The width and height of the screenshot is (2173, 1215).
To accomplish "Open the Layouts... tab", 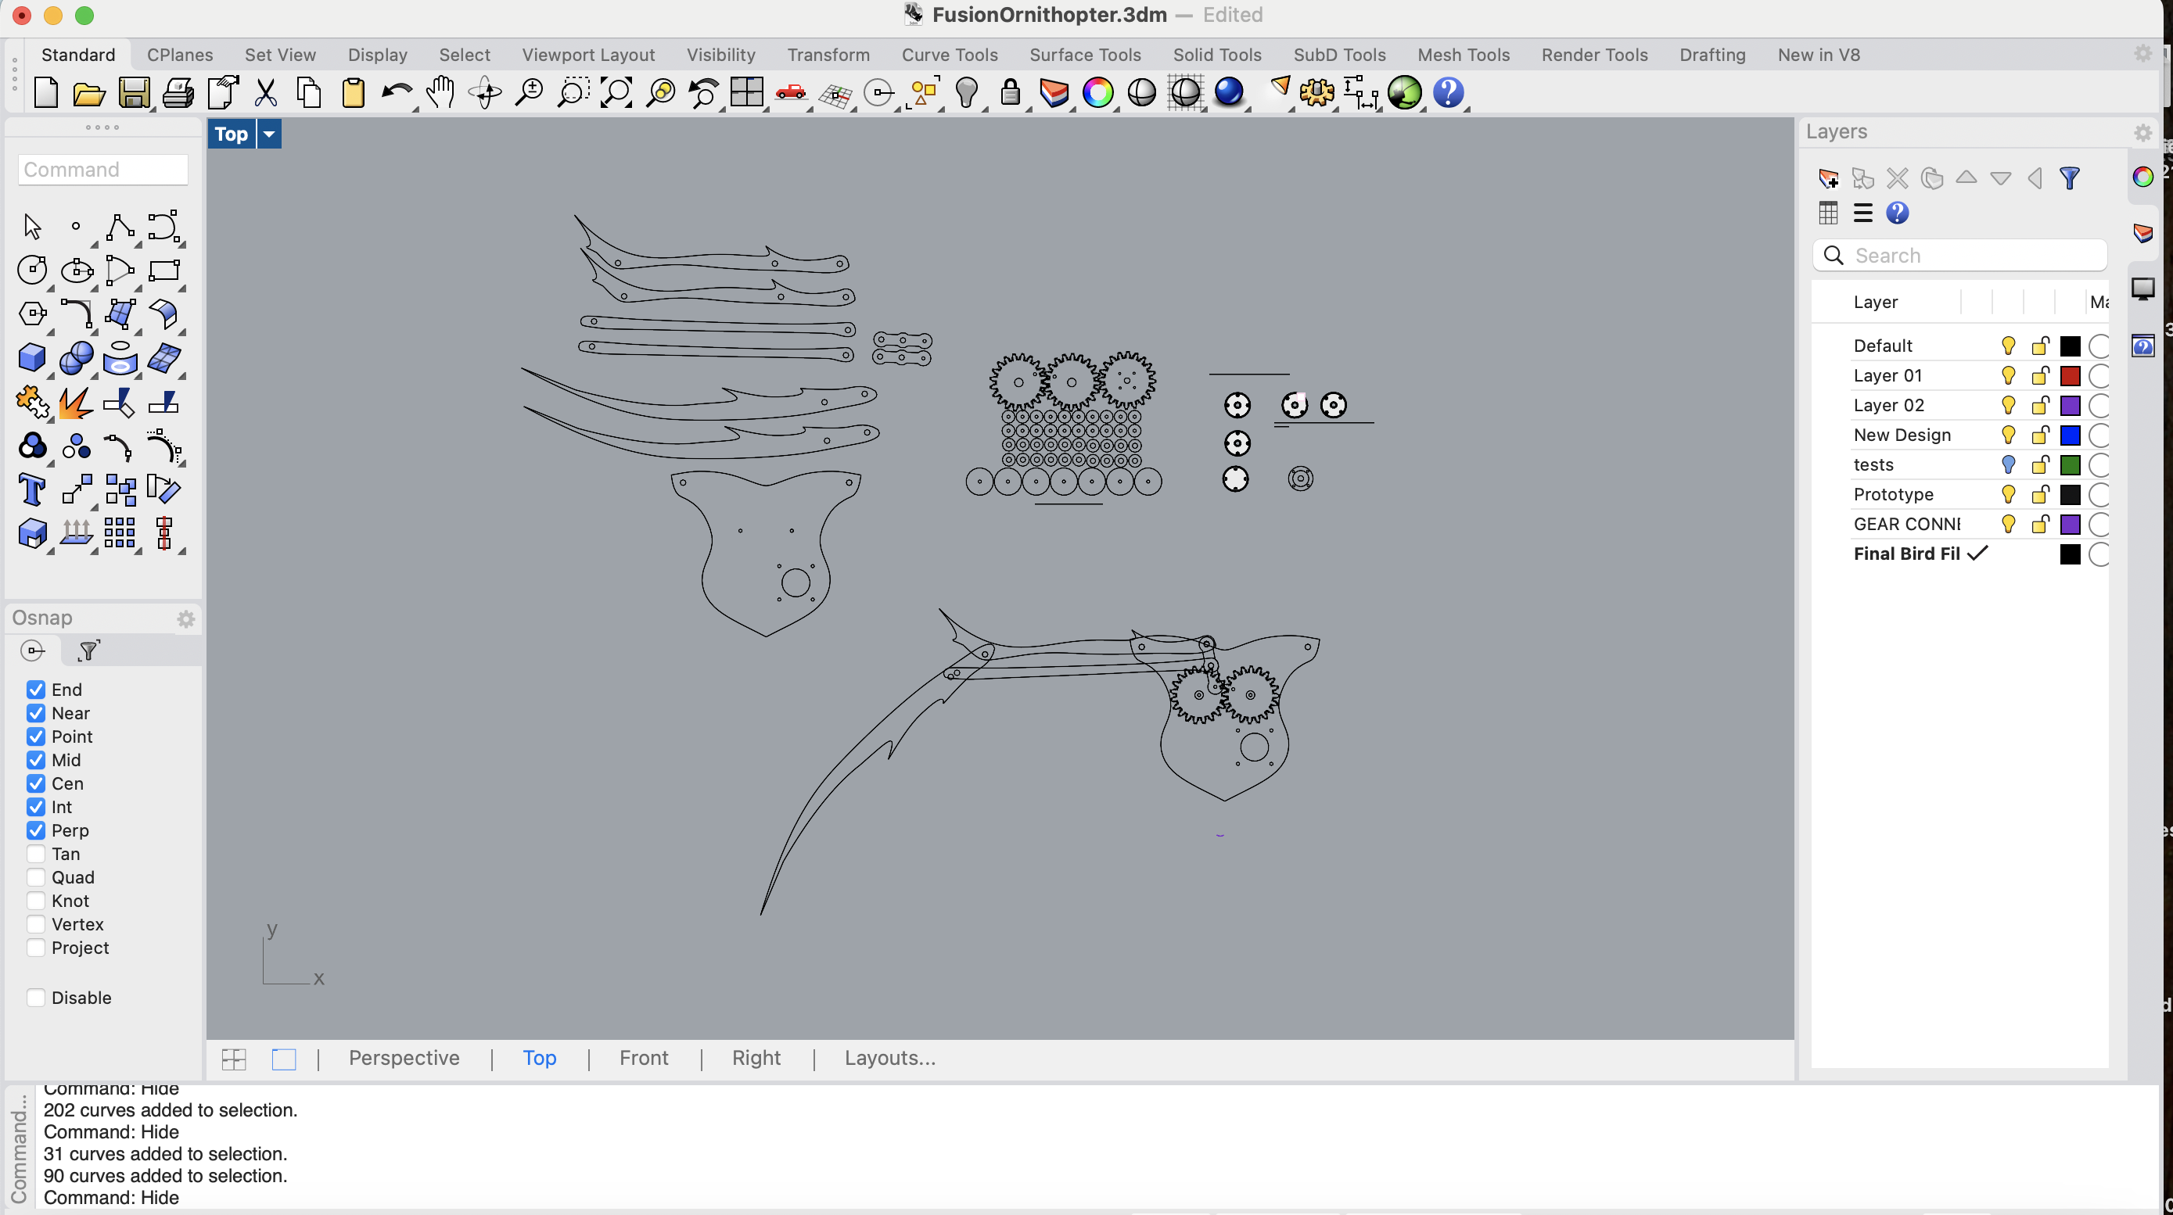I will [890, 1058].
